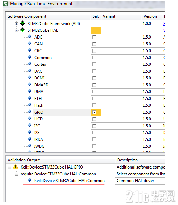Click the STM32Cube HAL green diamond icon
The image size is (178, 205).
pyautogui.click(x=23, y=30)
